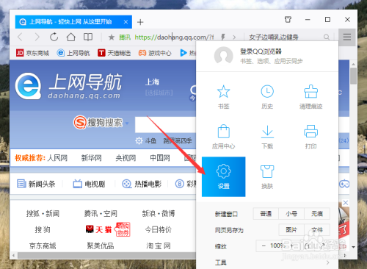Close the ad with the X icon
Screen dimensions: 367x269
tap(346, 203)
